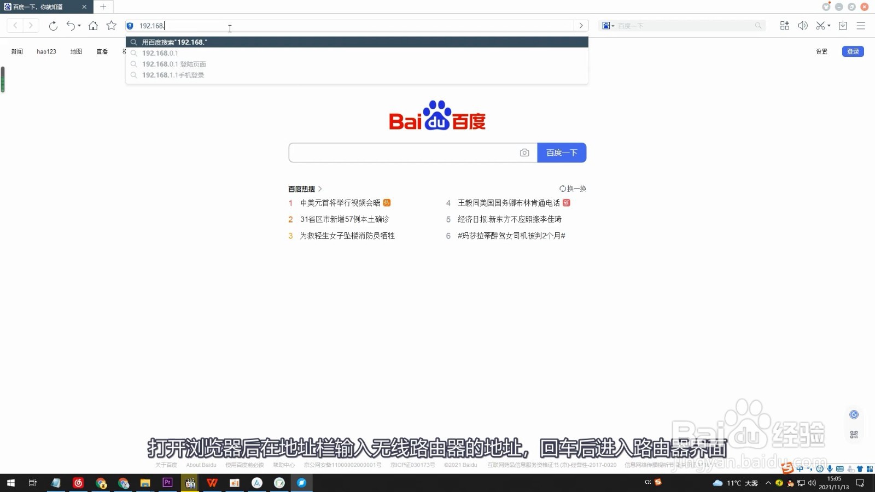The height and width of the screenshot is (492, 875).
Task: Open the 地图 link
Action: tap(76, 51)
